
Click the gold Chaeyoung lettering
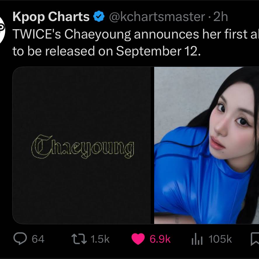[82, 147]
